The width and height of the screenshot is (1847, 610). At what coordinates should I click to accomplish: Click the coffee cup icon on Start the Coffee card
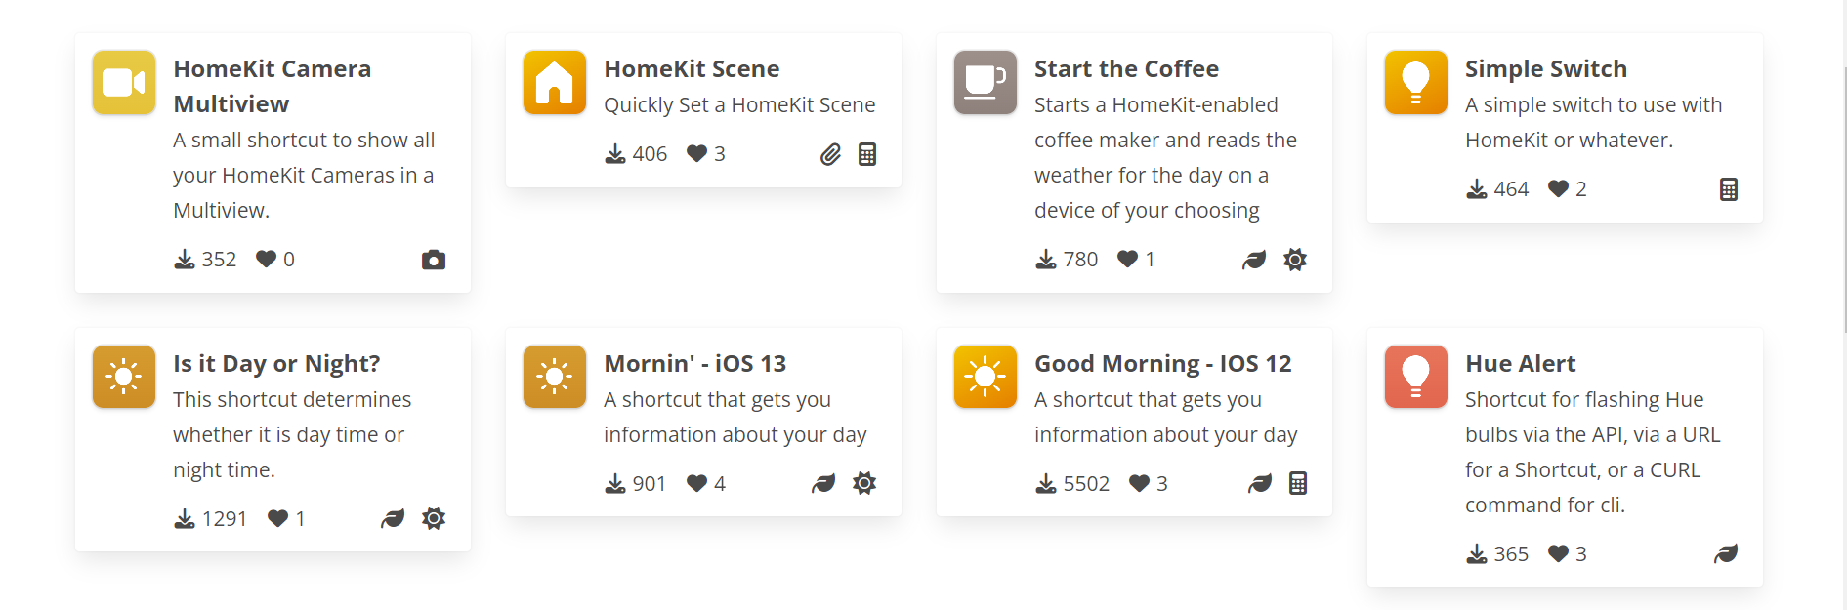pyautogui.click(x=985, y=83)
